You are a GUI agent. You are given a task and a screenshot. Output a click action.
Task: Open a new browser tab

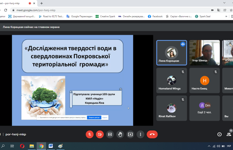(42, 3)
